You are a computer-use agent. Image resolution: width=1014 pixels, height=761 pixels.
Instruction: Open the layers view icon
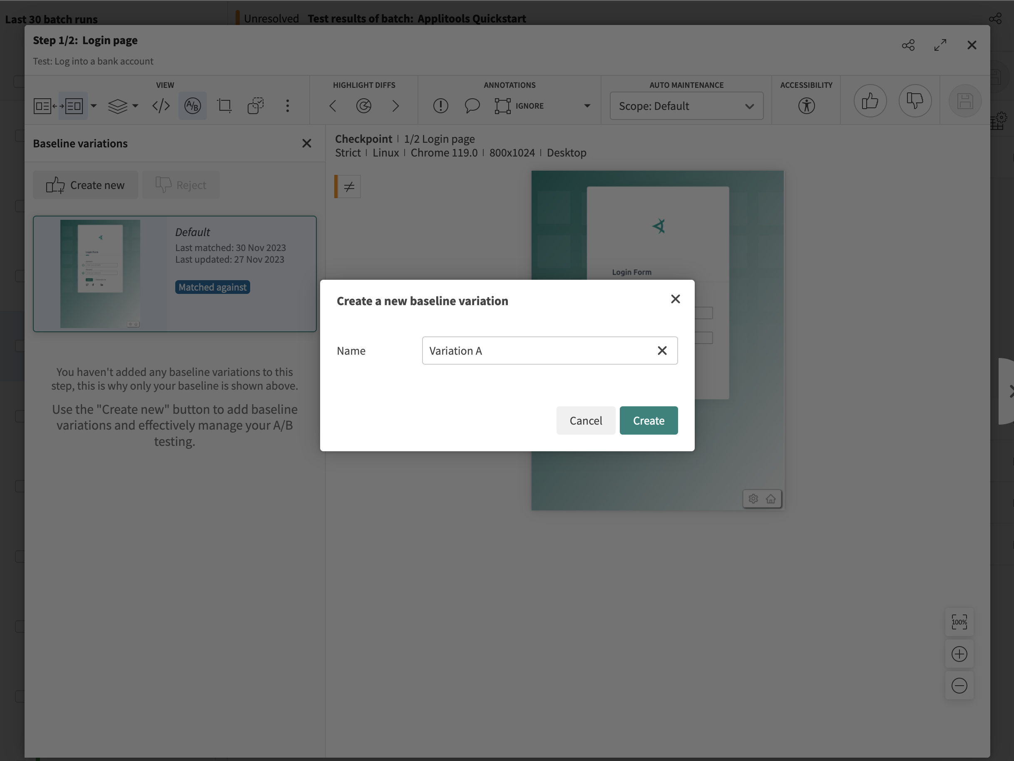point(118,106)
